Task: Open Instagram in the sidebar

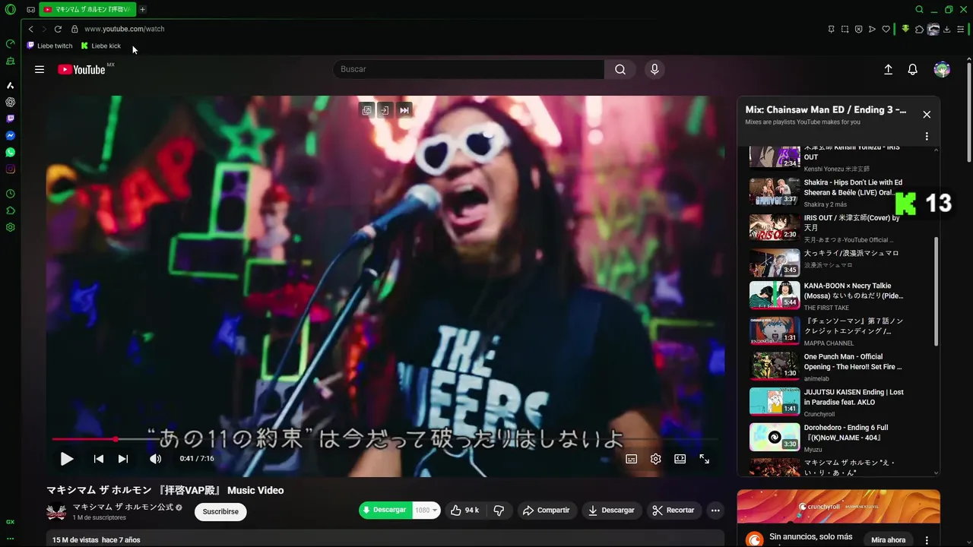Action: tap(11, 169)
